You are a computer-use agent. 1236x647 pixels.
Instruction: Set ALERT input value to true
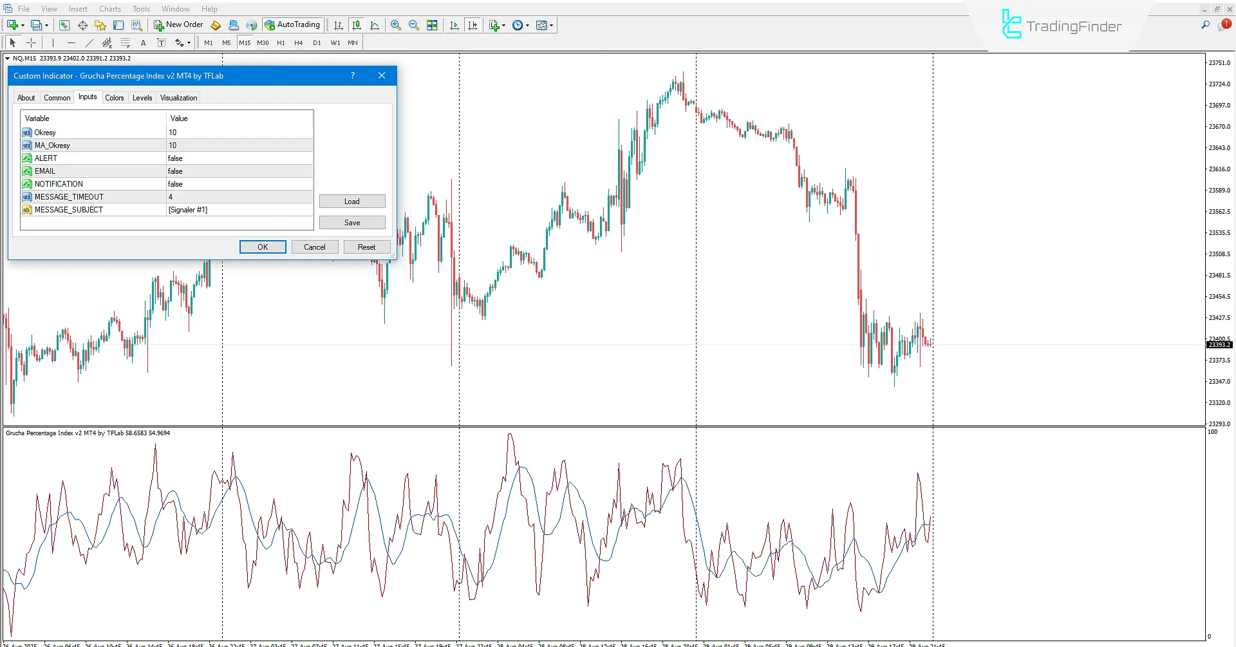pos(193,158)
